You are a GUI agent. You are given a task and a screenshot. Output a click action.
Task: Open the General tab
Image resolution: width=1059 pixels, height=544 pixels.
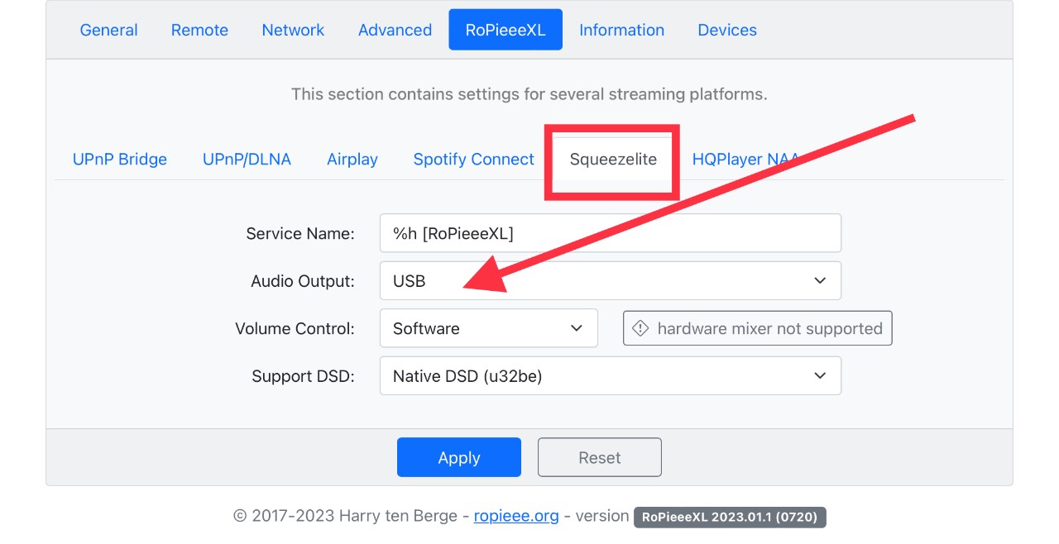pos(108,30)
